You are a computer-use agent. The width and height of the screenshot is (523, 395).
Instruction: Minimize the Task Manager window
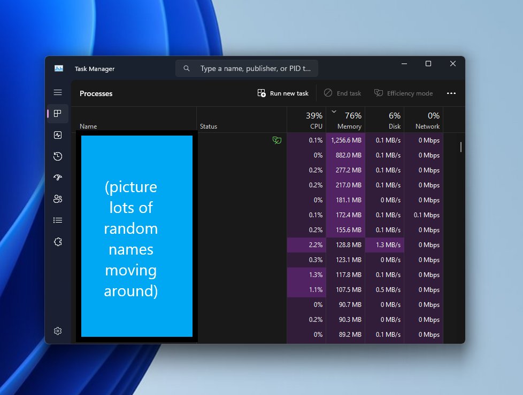404,64
